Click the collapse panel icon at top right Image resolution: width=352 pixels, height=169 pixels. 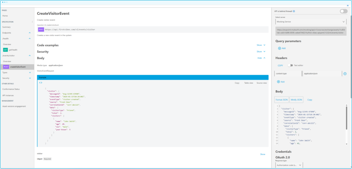(x=348, y=5)
